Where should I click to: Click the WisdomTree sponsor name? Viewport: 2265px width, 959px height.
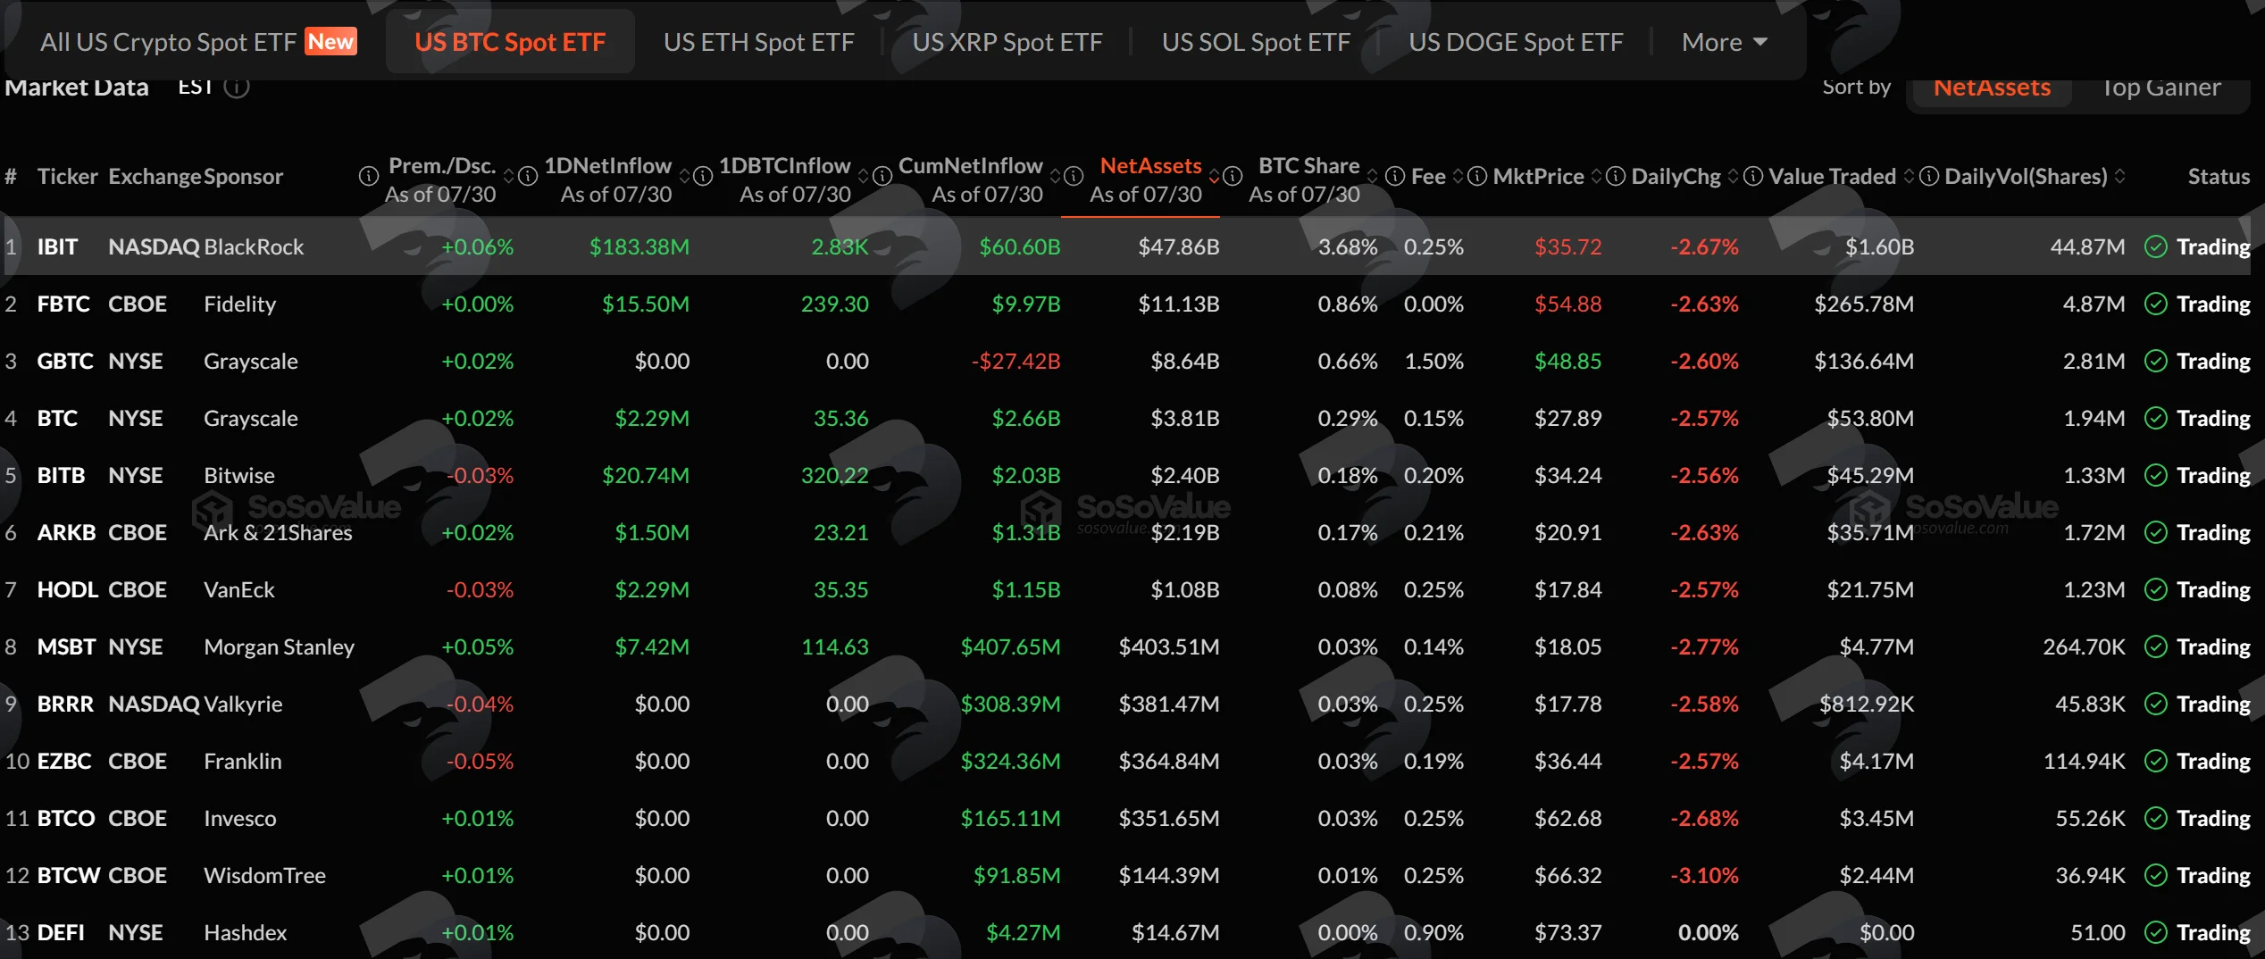264,875
